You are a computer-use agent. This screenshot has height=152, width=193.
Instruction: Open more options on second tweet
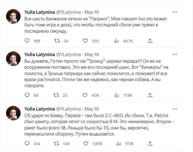tap(175, 54)
